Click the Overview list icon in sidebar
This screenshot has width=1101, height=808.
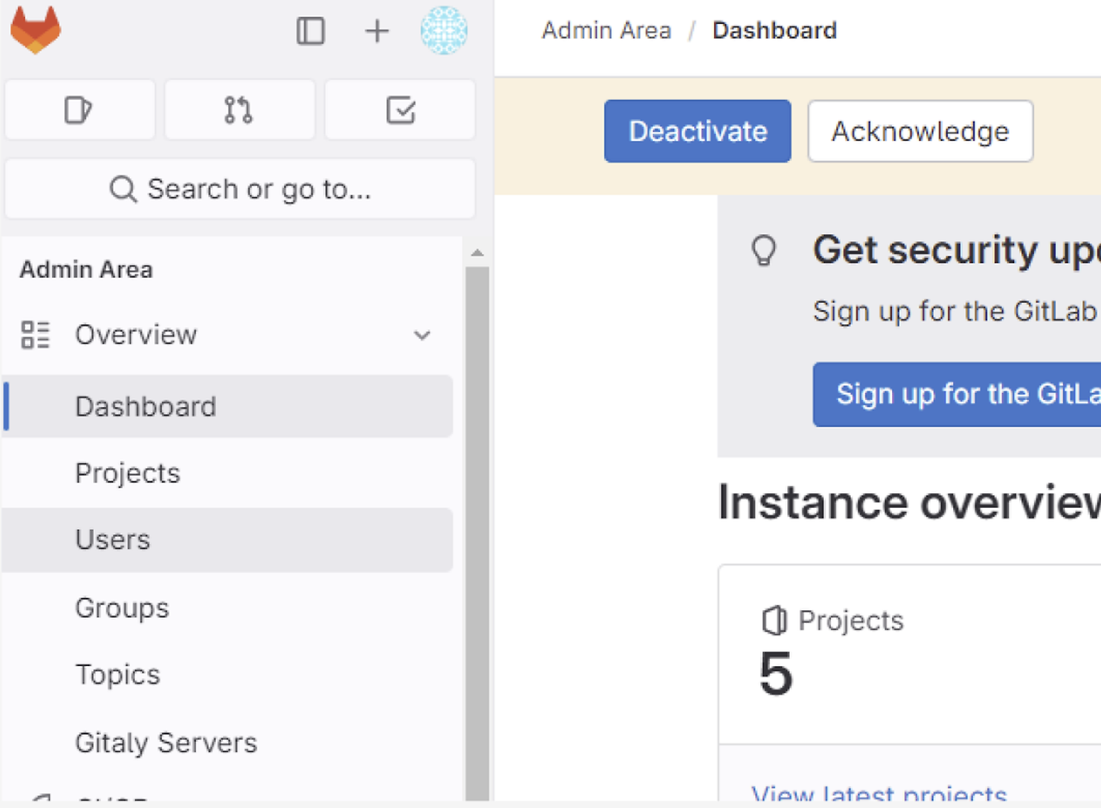[x=35, y=335]
